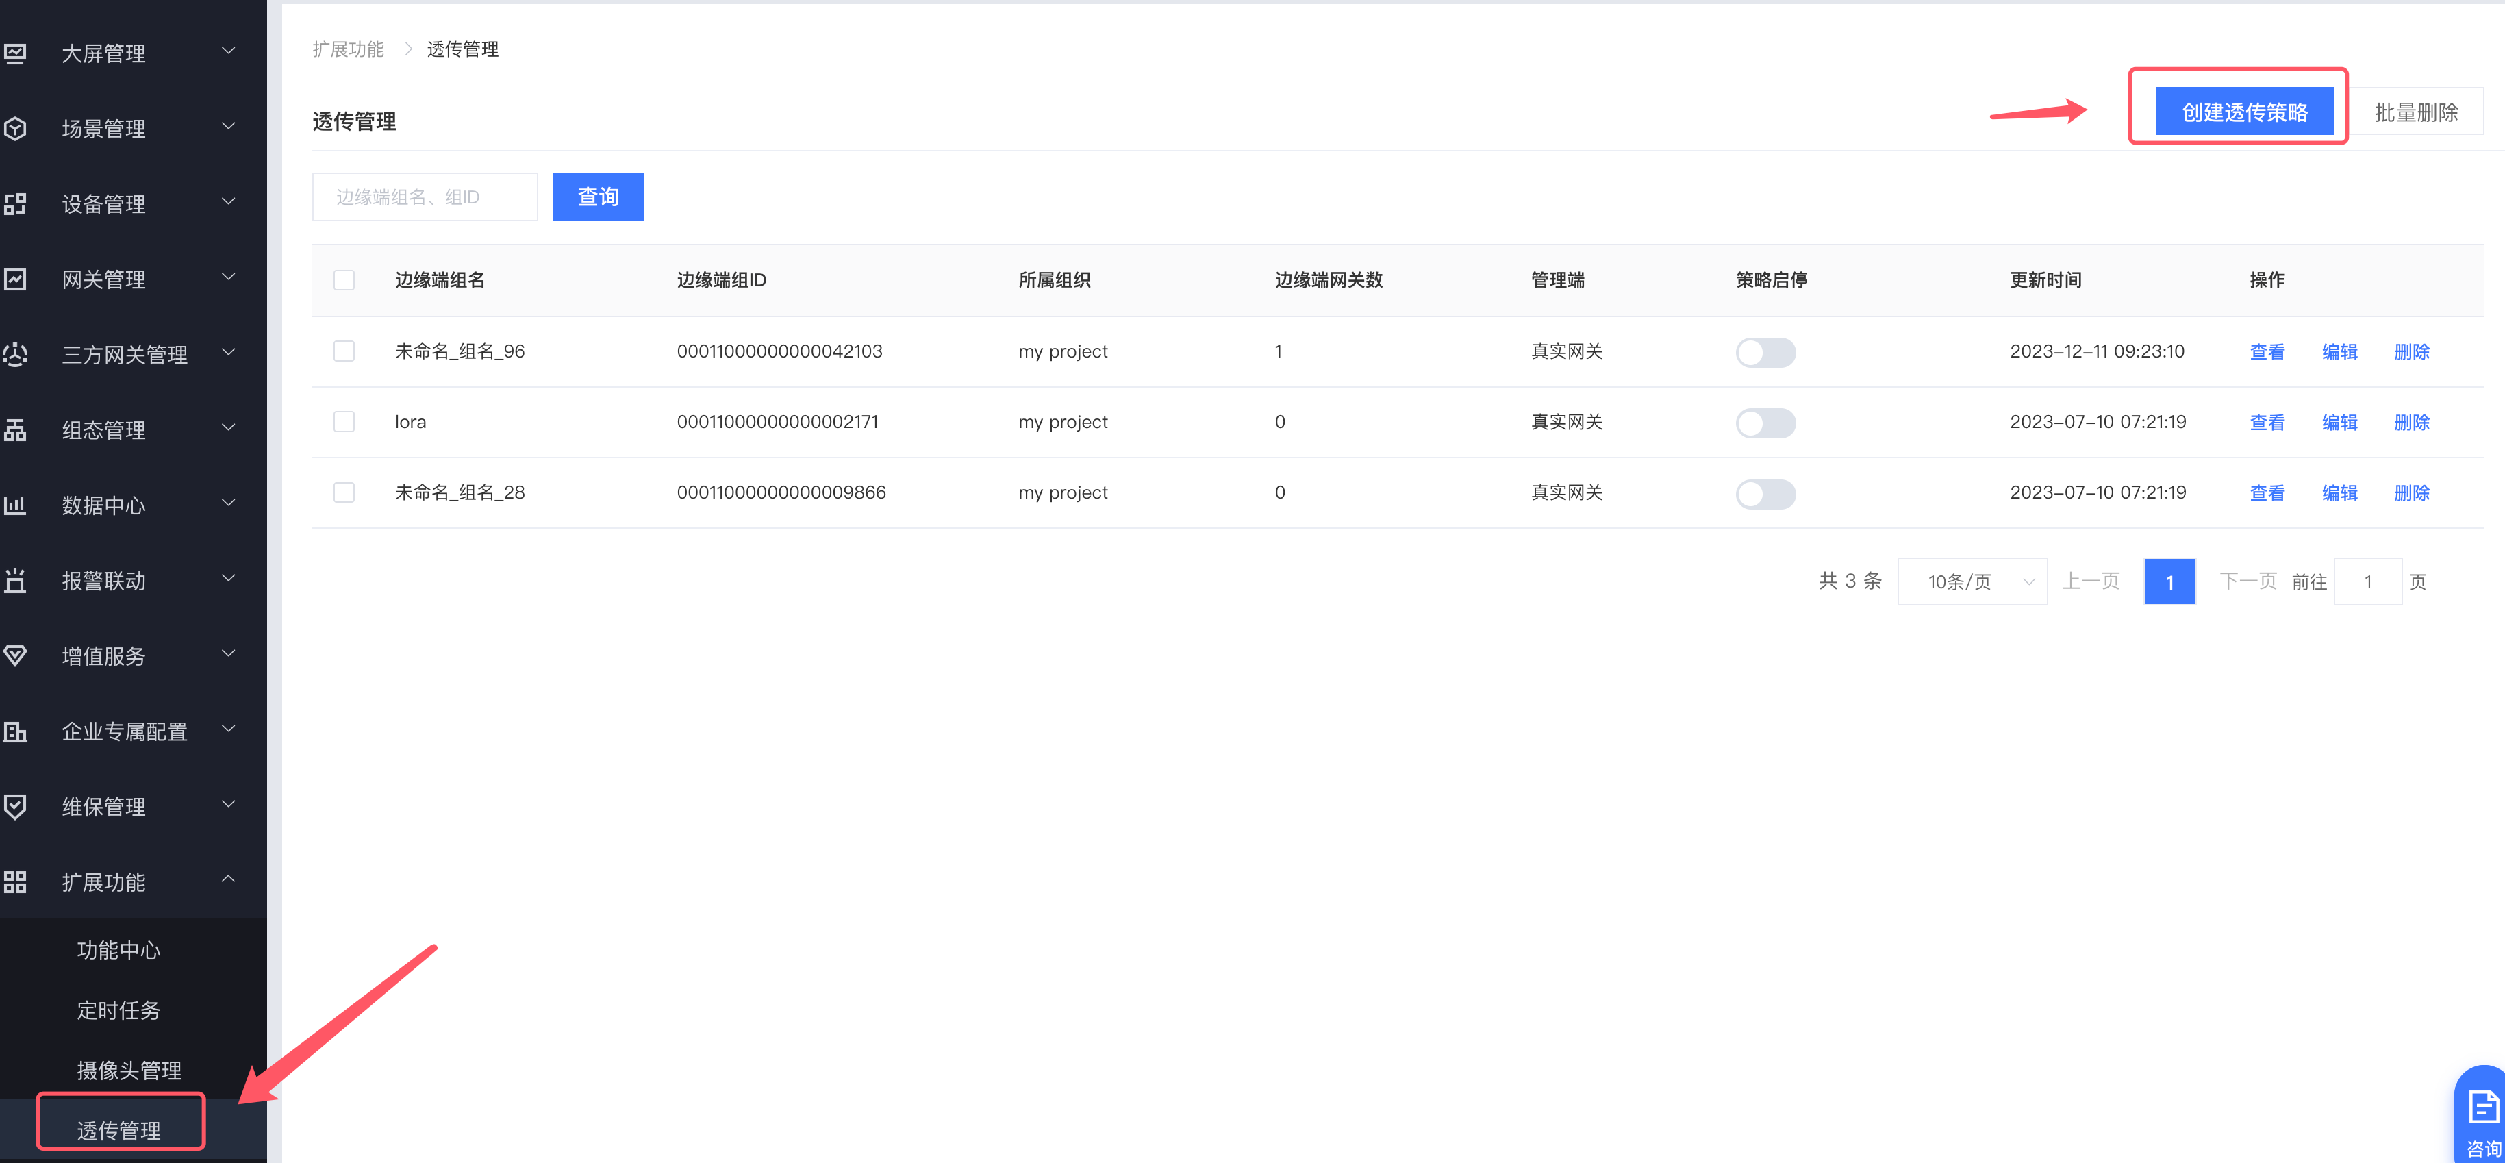Image resolution: width=2505 pixels, height=1163 pixels.
Task: Expand the 网关管理 menu chevron
Action: click(229, 277)
